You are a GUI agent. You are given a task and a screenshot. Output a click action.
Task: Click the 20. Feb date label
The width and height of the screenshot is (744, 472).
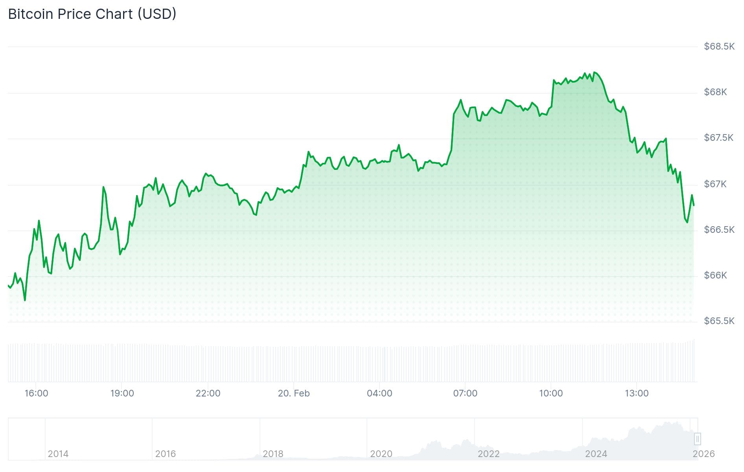[294, 393]
